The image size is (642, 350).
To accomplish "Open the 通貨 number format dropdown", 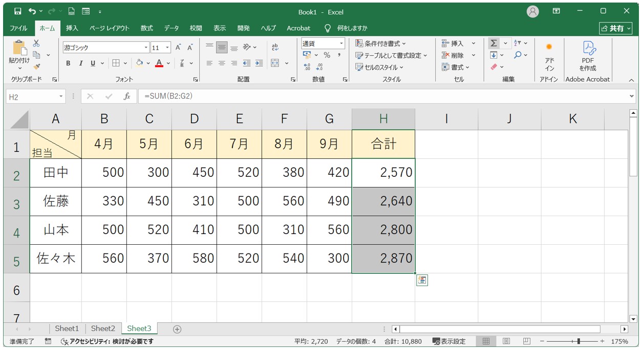I will pyautogui.click(x=341, y=43).
